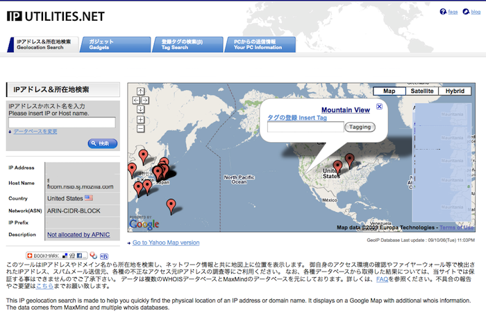Share via Delicious bookmark icon

click(65, 256)
